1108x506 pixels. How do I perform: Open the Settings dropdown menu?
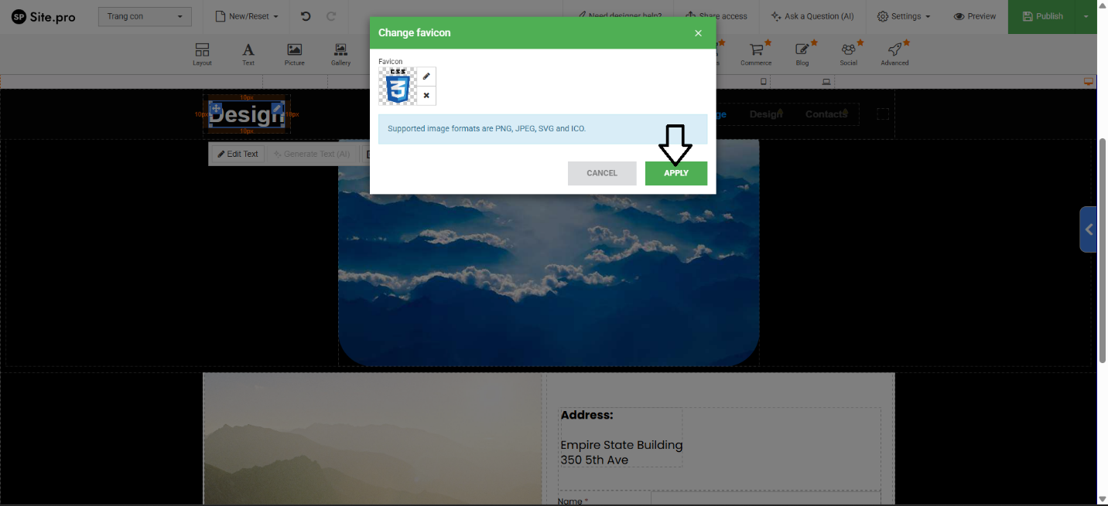click(904, 16)
